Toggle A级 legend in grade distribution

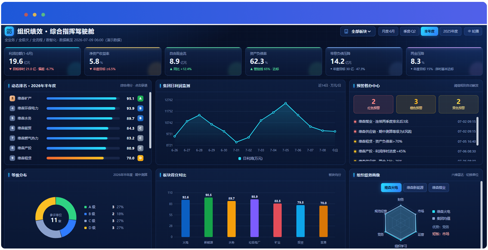click(90, 207)
